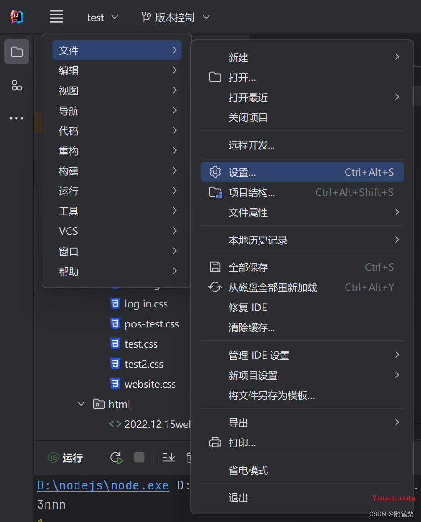Open the 编辑 menu
The width and height of the screenshot is (421, 522).
point(117,70)
